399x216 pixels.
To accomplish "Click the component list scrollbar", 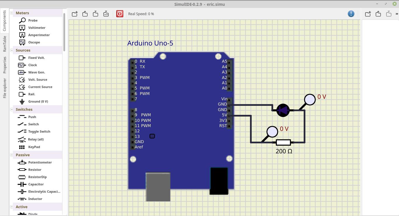I will point(64,31).
